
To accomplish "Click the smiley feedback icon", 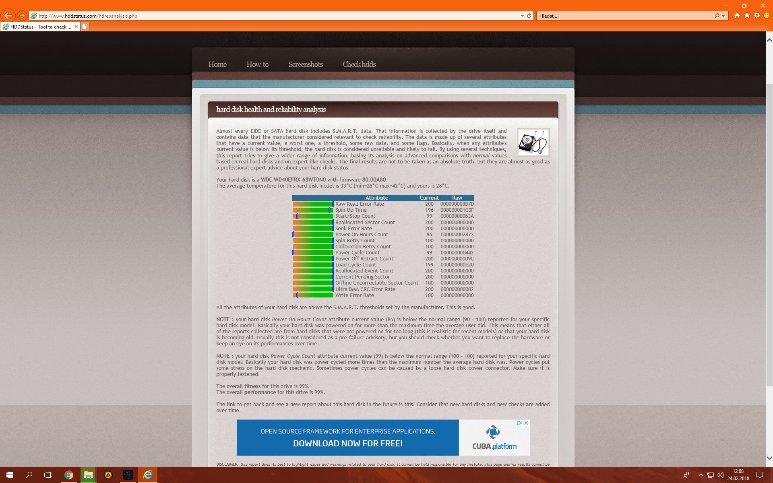I will [x=767, y=16].
